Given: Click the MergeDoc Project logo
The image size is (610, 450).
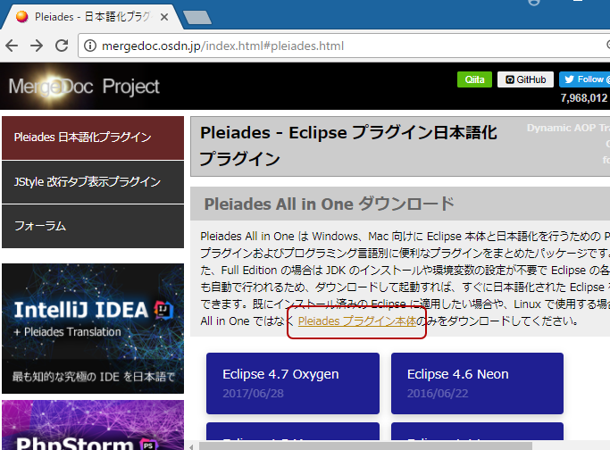Looking at the screenshot, I should click(x=84, y=86).
